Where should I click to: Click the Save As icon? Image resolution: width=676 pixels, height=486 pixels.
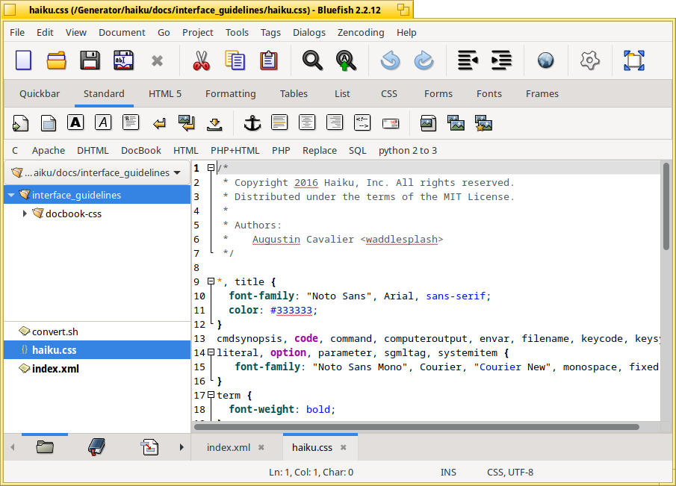[x=123, y=60]
